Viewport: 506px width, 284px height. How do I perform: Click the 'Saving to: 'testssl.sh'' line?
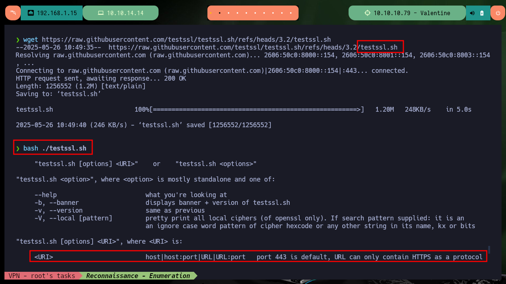[59, 94]
